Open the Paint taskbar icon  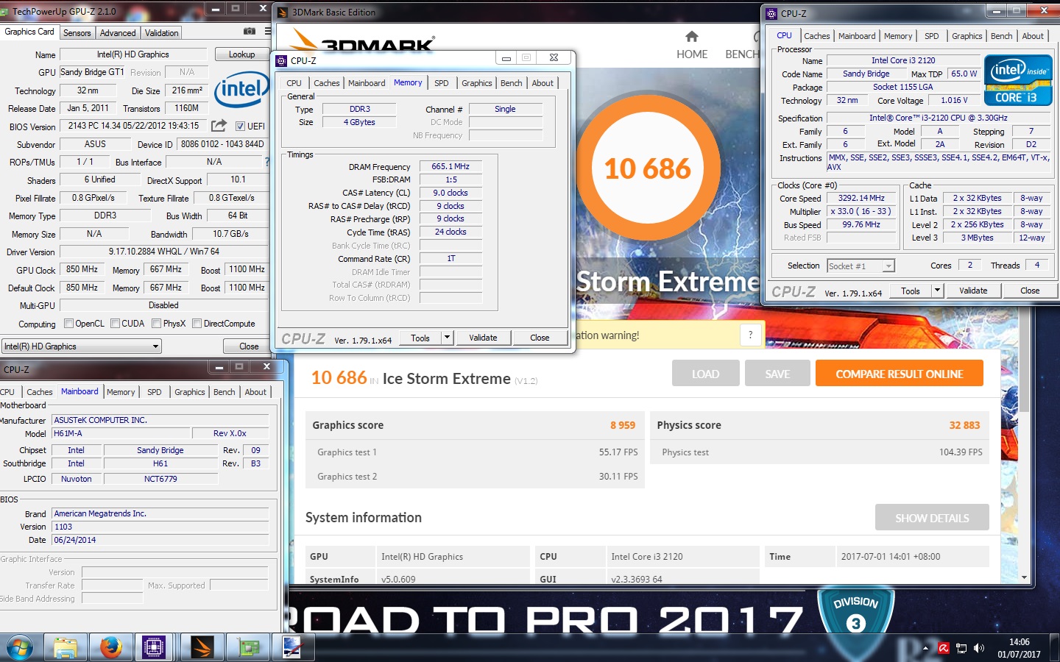(x=293, y=647)
